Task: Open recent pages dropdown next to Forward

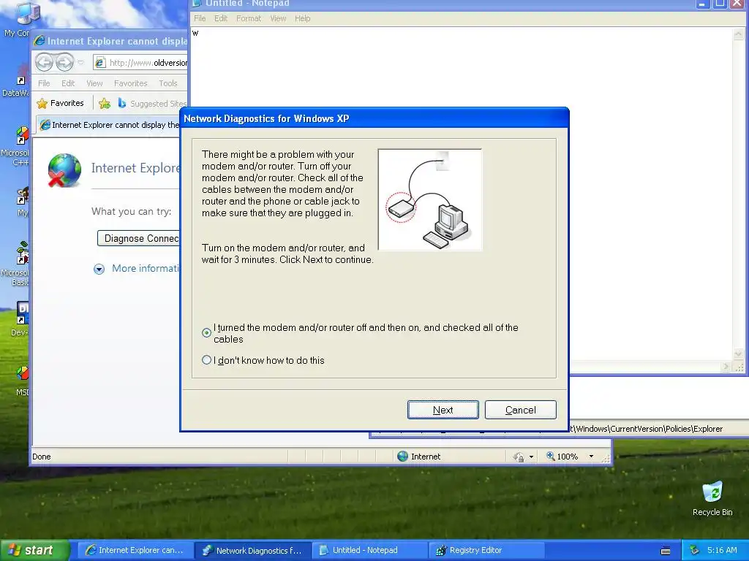Action: click(x=80, y=62)
